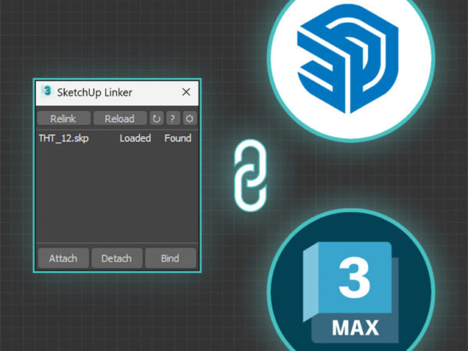
Task: Open settings gear icon
Action: pos(190,119)
